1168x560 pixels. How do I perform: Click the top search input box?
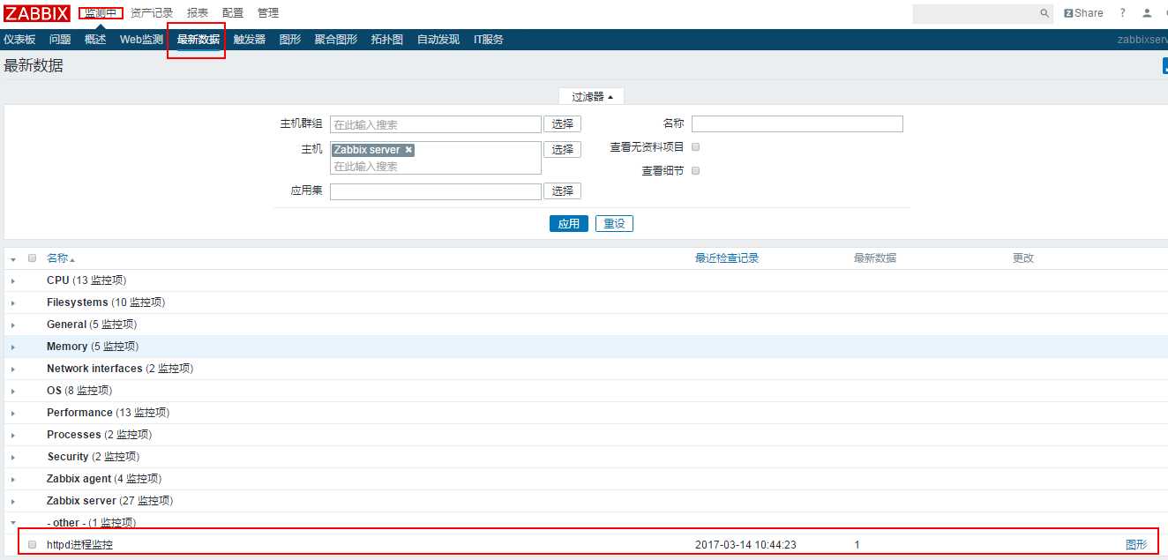pos(975,13)
